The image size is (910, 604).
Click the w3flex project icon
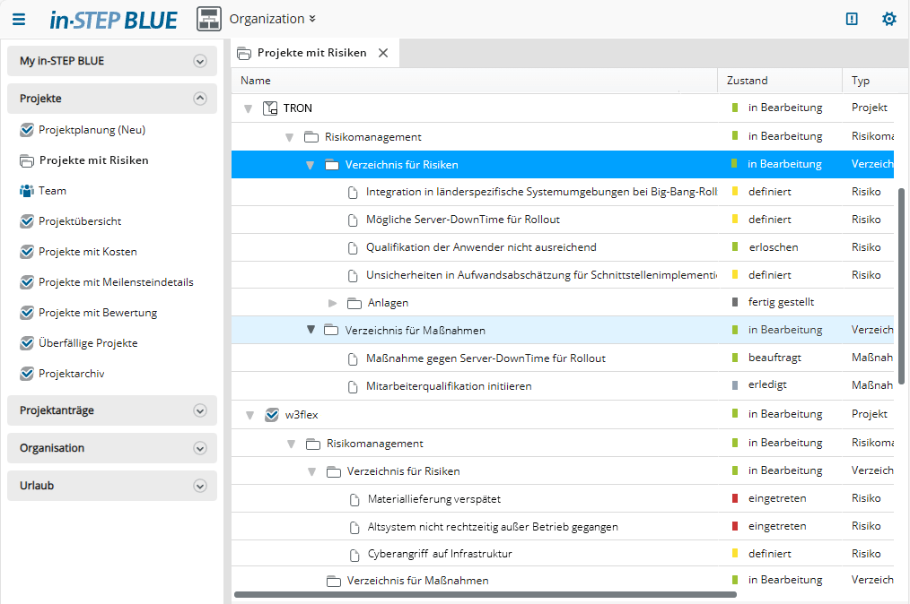tap(272, 415)
